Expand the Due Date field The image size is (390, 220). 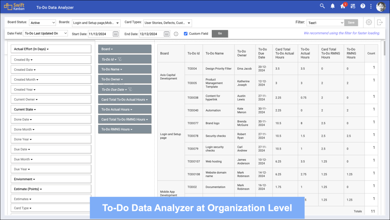pyautogui.click(x=51, y=149)
